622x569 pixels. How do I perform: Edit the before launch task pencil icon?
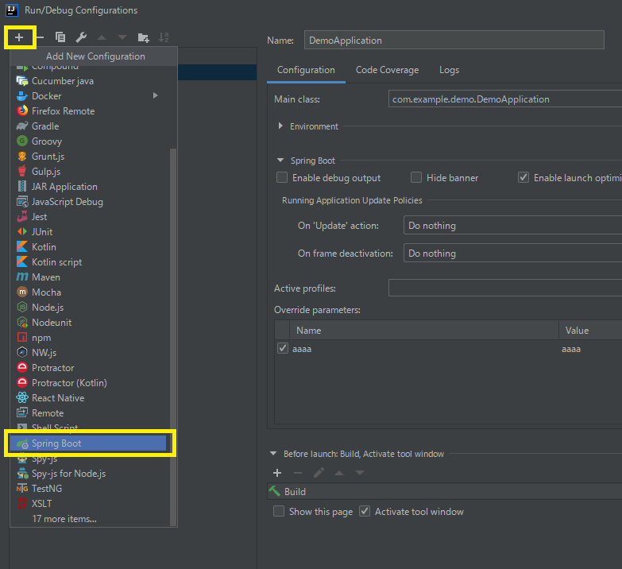tap(319, 473)
